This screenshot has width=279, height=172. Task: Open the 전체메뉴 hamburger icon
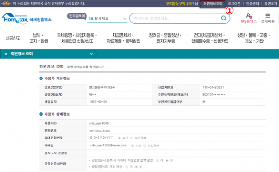268,16
